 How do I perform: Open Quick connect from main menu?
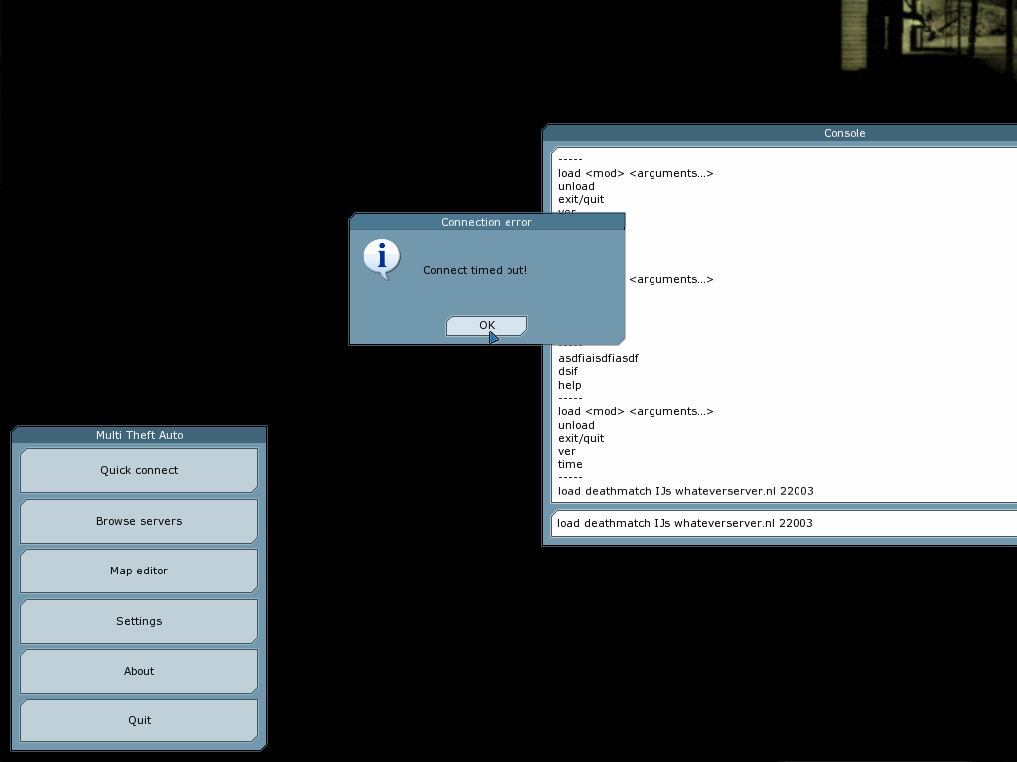tap(139, 470)
